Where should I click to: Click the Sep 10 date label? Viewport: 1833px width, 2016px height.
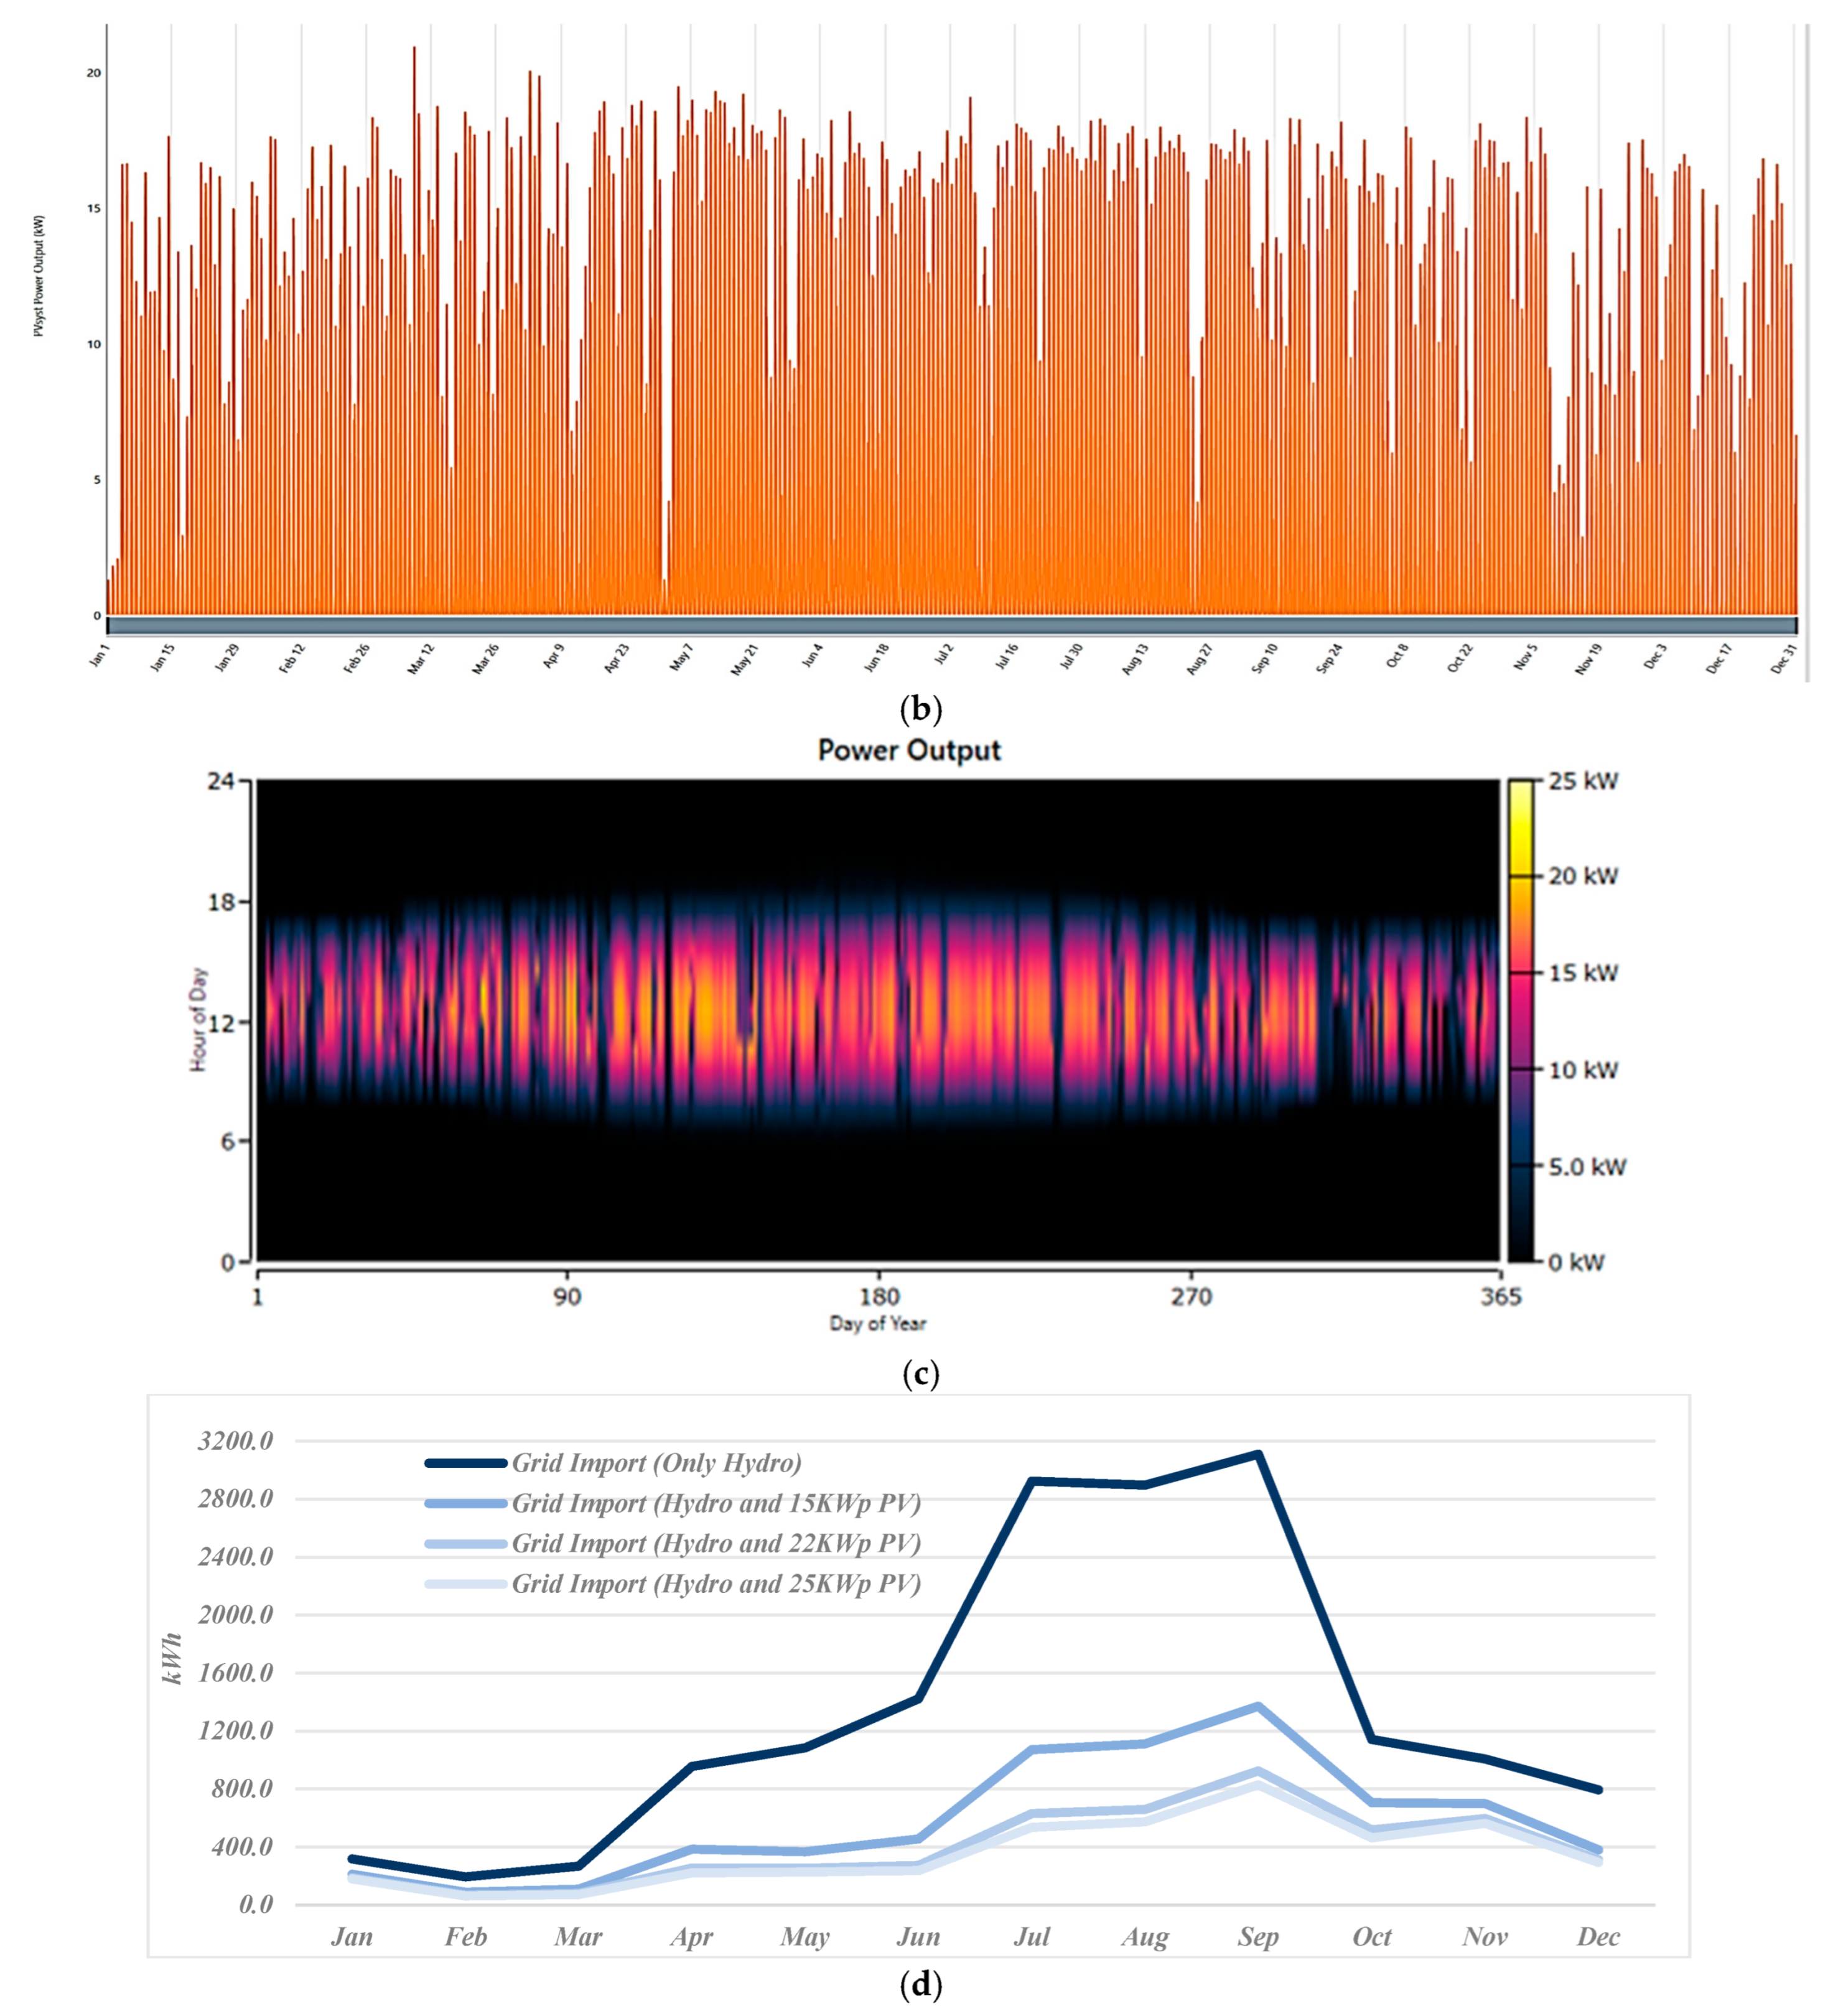click(1264, 658)
